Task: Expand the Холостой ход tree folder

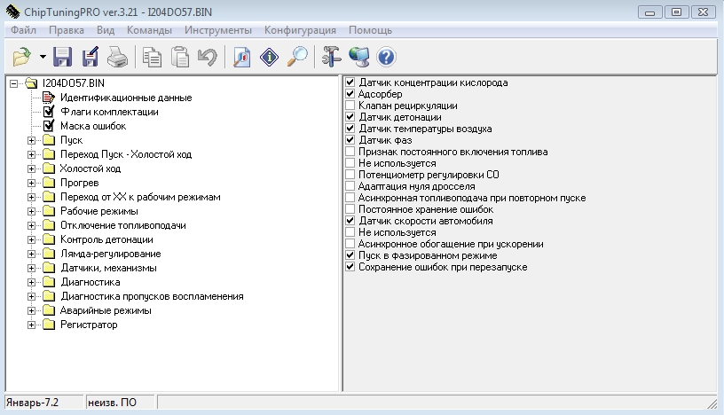Action: coord(33,168)
